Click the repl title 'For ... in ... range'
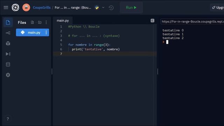 pos(73,8)
